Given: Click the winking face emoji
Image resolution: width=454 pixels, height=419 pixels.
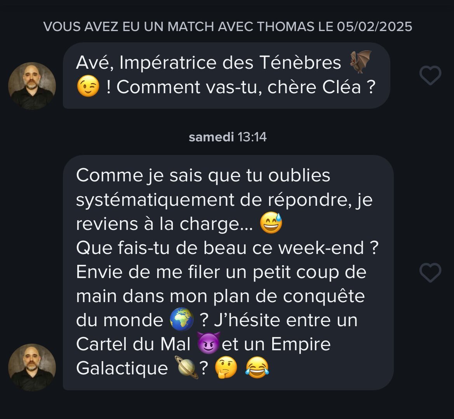Looking at the screenshot, I should [88, 86].
